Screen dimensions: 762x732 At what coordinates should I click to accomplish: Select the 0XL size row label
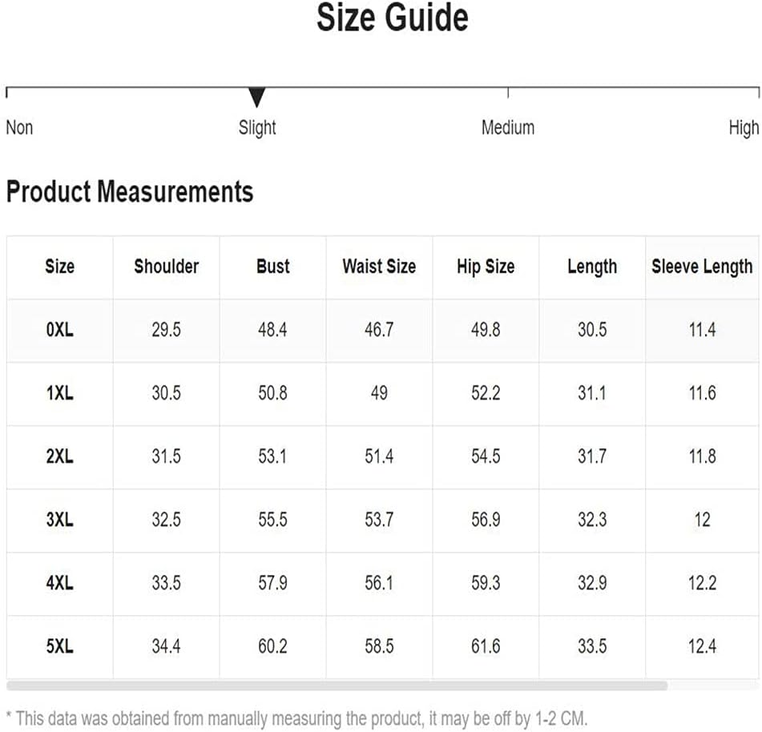pyautogui.click(x=60, y=330)
